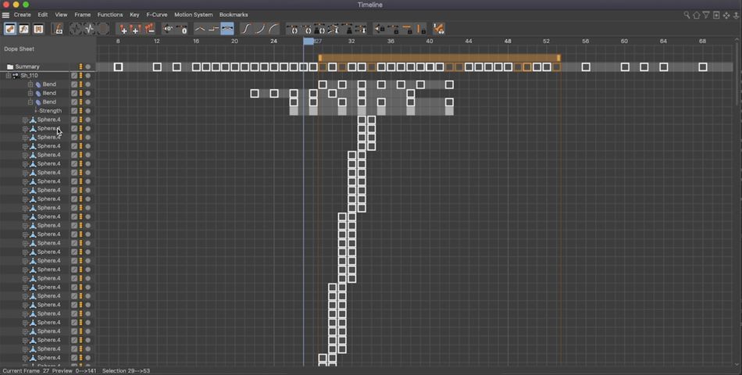Apply the S-curve ease icon
The height and width of the screenshot is (375, 742).
coord(245,29)
